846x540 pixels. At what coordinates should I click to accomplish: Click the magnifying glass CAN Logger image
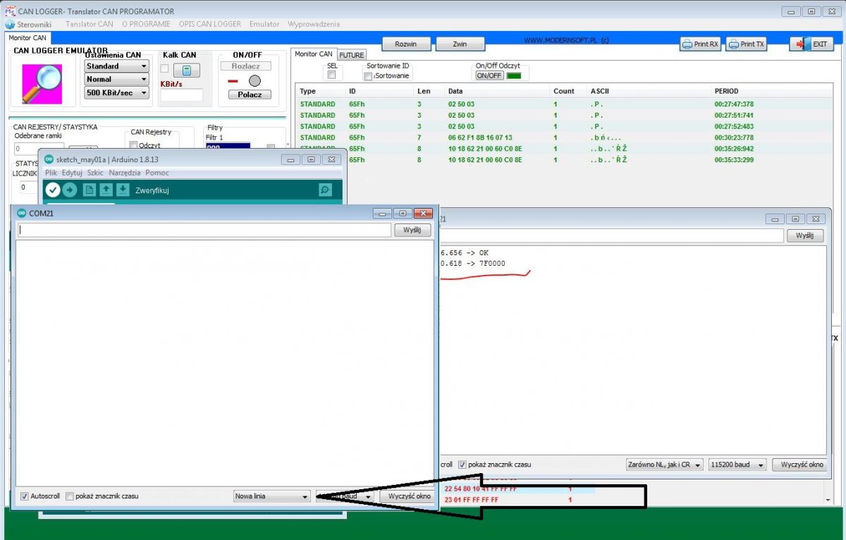[x=42, y=84]
